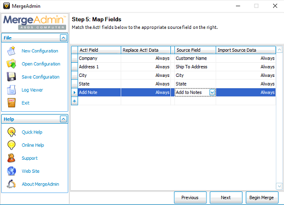Open the New Configuration link
The width and height of the screenshot is (284, 205).
click(x=40, y=51)
